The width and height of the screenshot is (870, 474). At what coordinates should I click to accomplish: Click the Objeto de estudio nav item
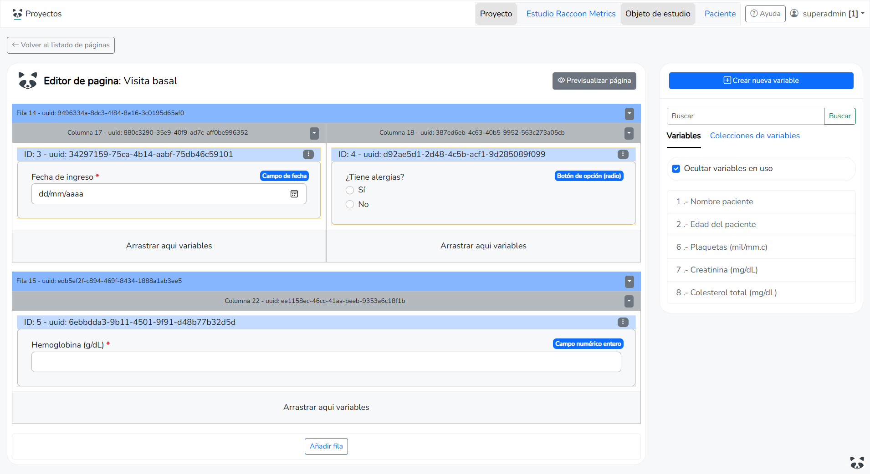pyautogui.click(x=658, y=14)
